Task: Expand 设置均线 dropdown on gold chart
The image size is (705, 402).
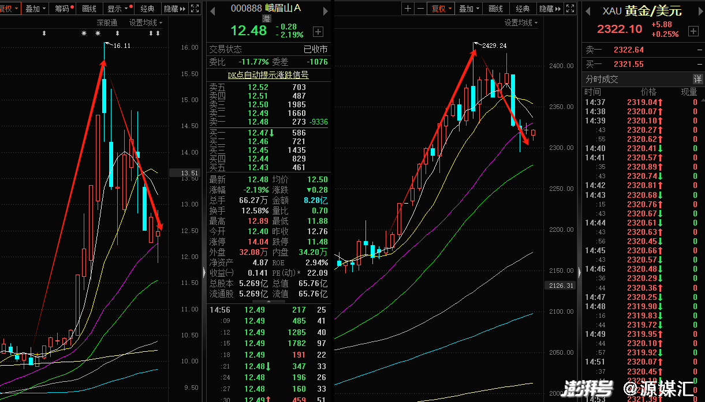Action: pyautogui.click(x=521, y=22)
